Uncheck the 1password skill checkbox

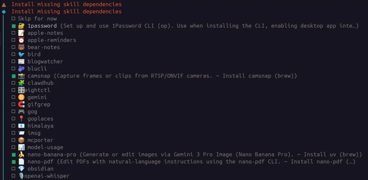click(13, 26)
